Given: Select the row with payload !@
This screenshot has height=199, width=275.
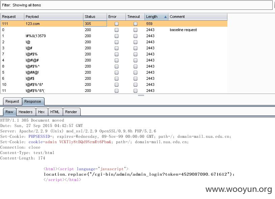Looking at the screenshot, I should point(114,42).
